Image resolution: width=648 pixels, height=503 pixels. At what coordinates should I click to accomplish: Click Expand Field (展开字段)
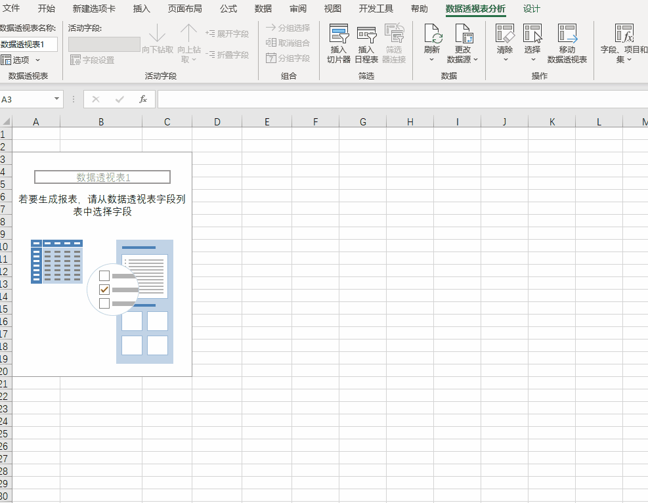227,33
